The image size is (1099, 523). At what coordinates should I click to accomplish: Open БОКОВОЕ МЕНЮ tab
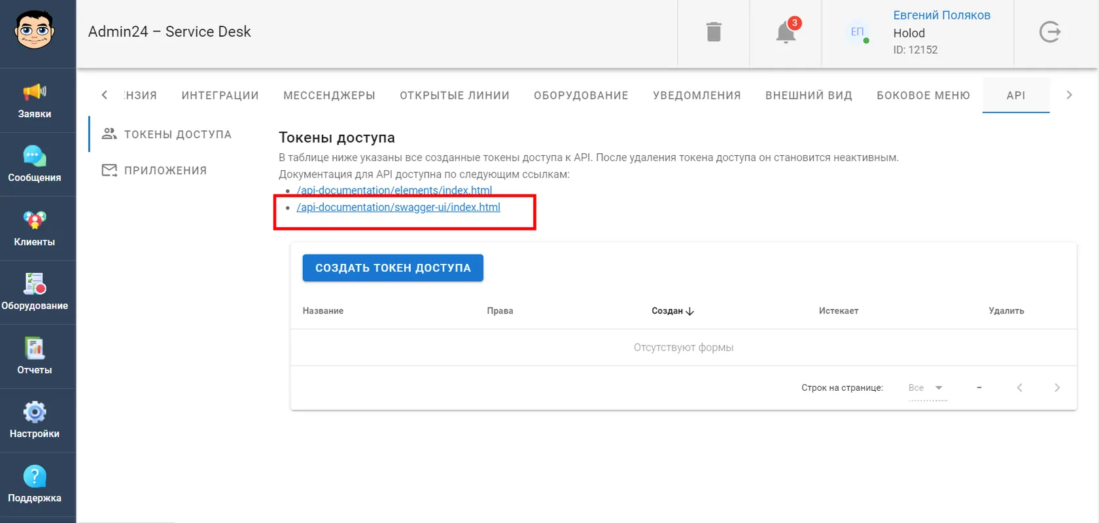pos(923,96)
